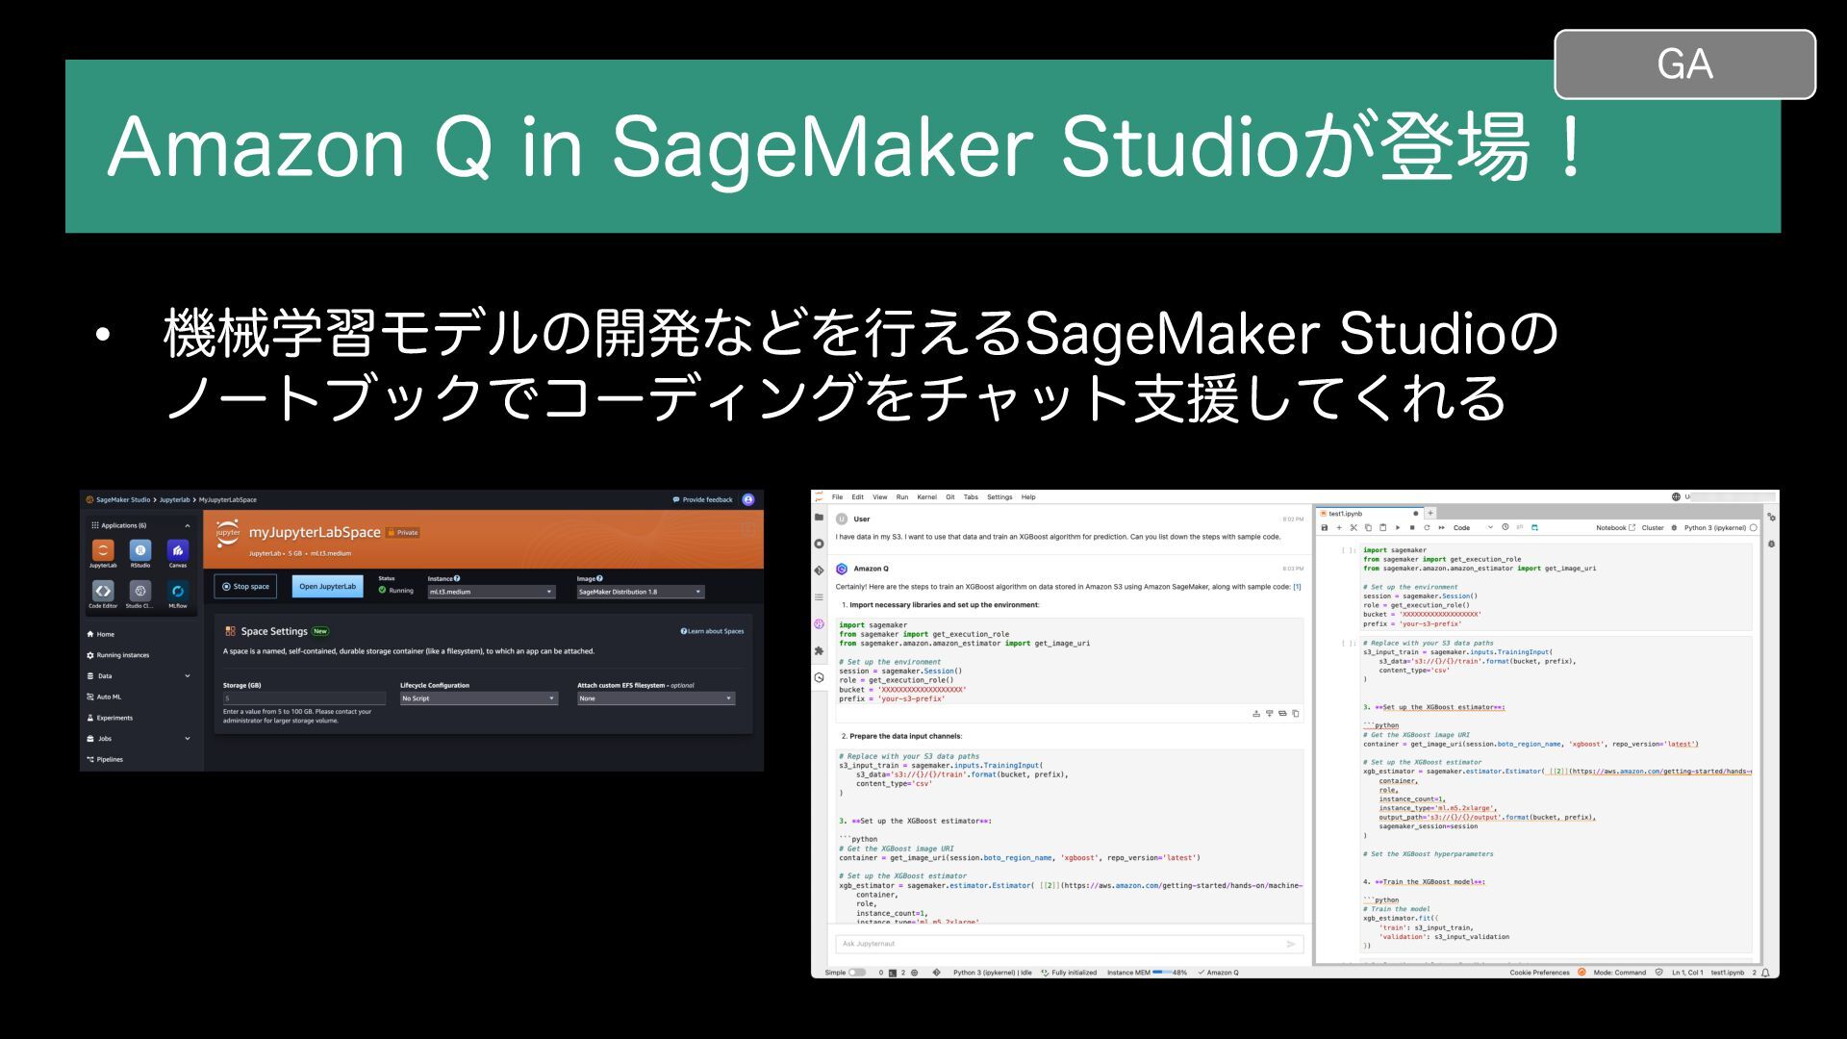Click the Open JupyterLab button

click(327, 586)
